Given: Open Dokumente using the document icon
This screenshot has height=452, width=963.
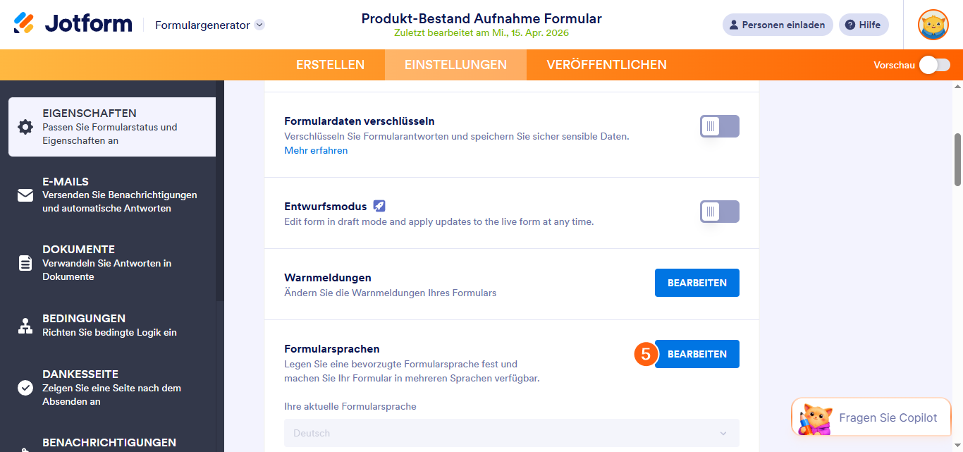Looking at the screenshot, I should (x=25, y=263).
